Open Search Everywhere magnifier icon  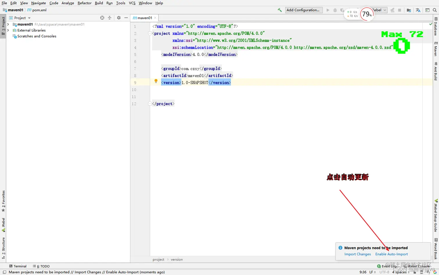[435, 10]
